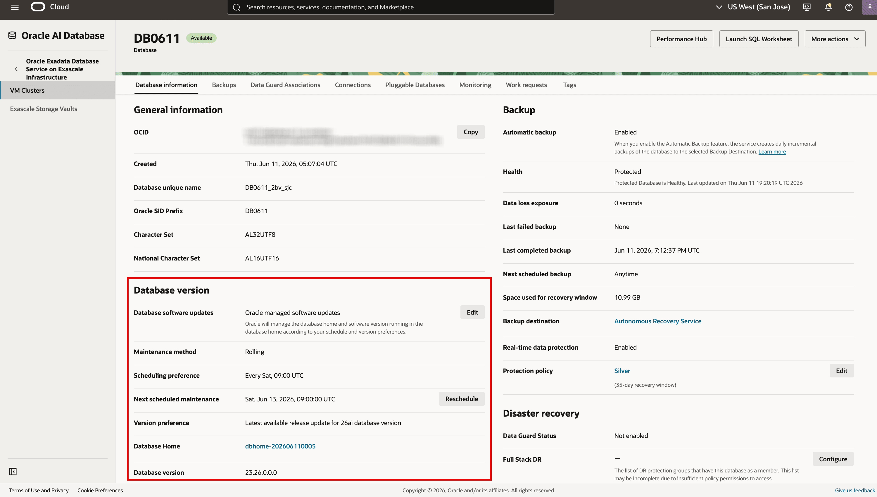
Task: Open the Tags tab
Action: pyautogui.click(x=569, y=85)
